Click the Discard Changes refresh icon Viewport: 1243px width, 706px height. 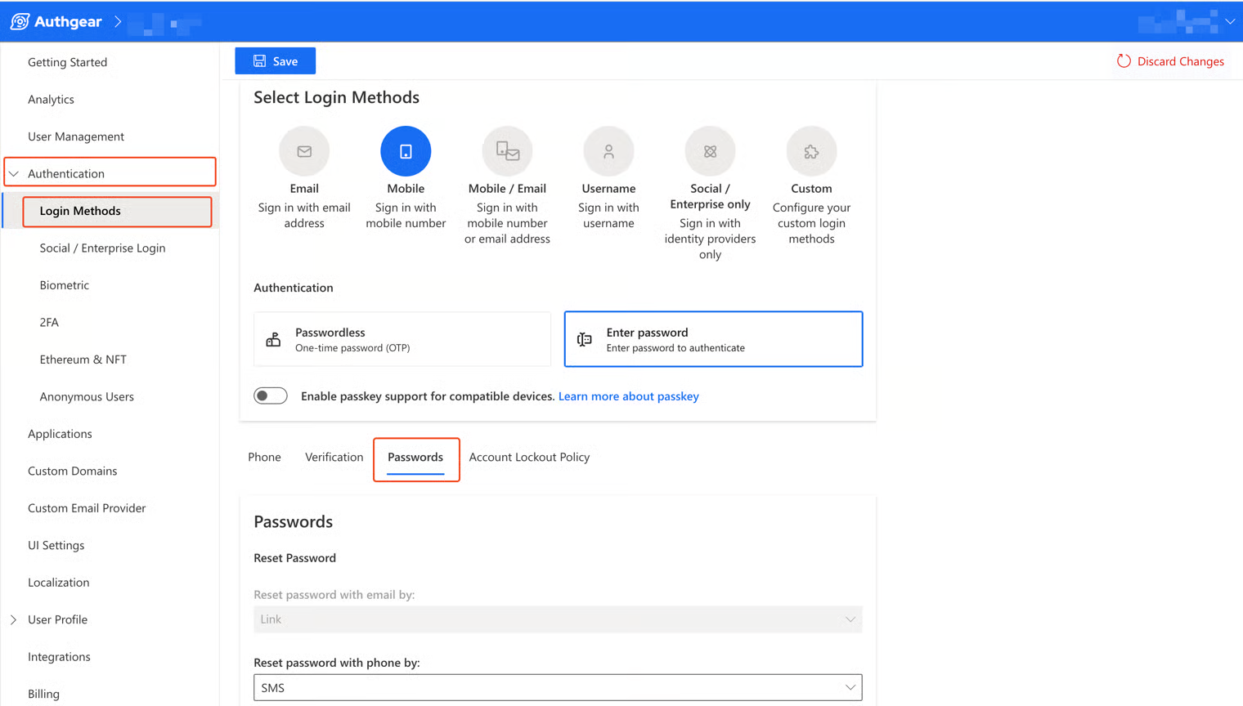tap(1124, 61)
